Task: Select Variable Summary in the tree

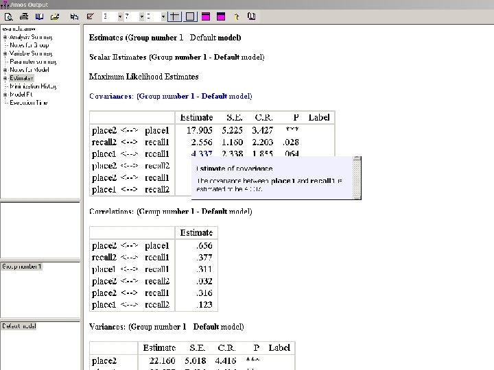Action: click(x=31, y=53)
